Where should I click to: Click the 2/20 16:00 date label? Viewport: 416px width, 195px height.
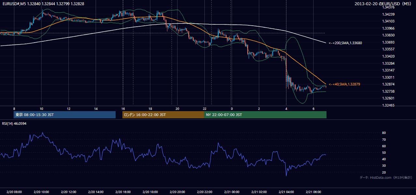tap(123, 192)
